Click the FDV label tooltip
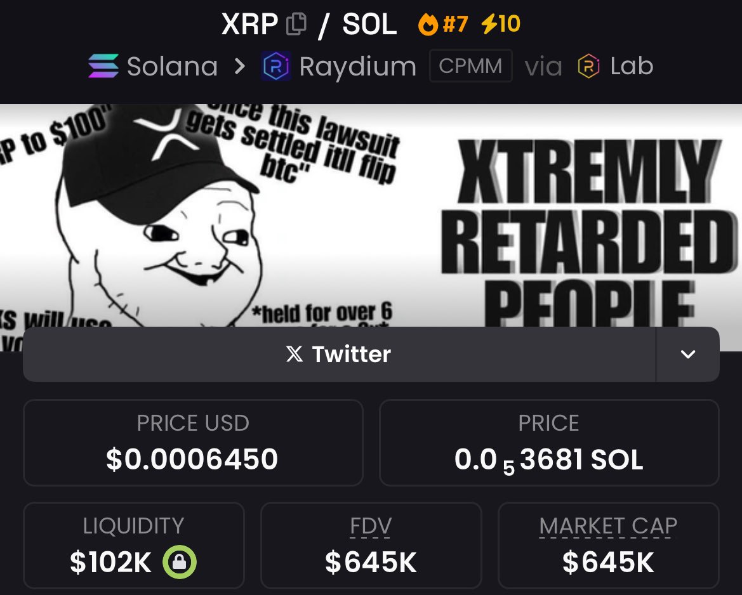Viewport: 742px width, 595px height. pos(371,526)
